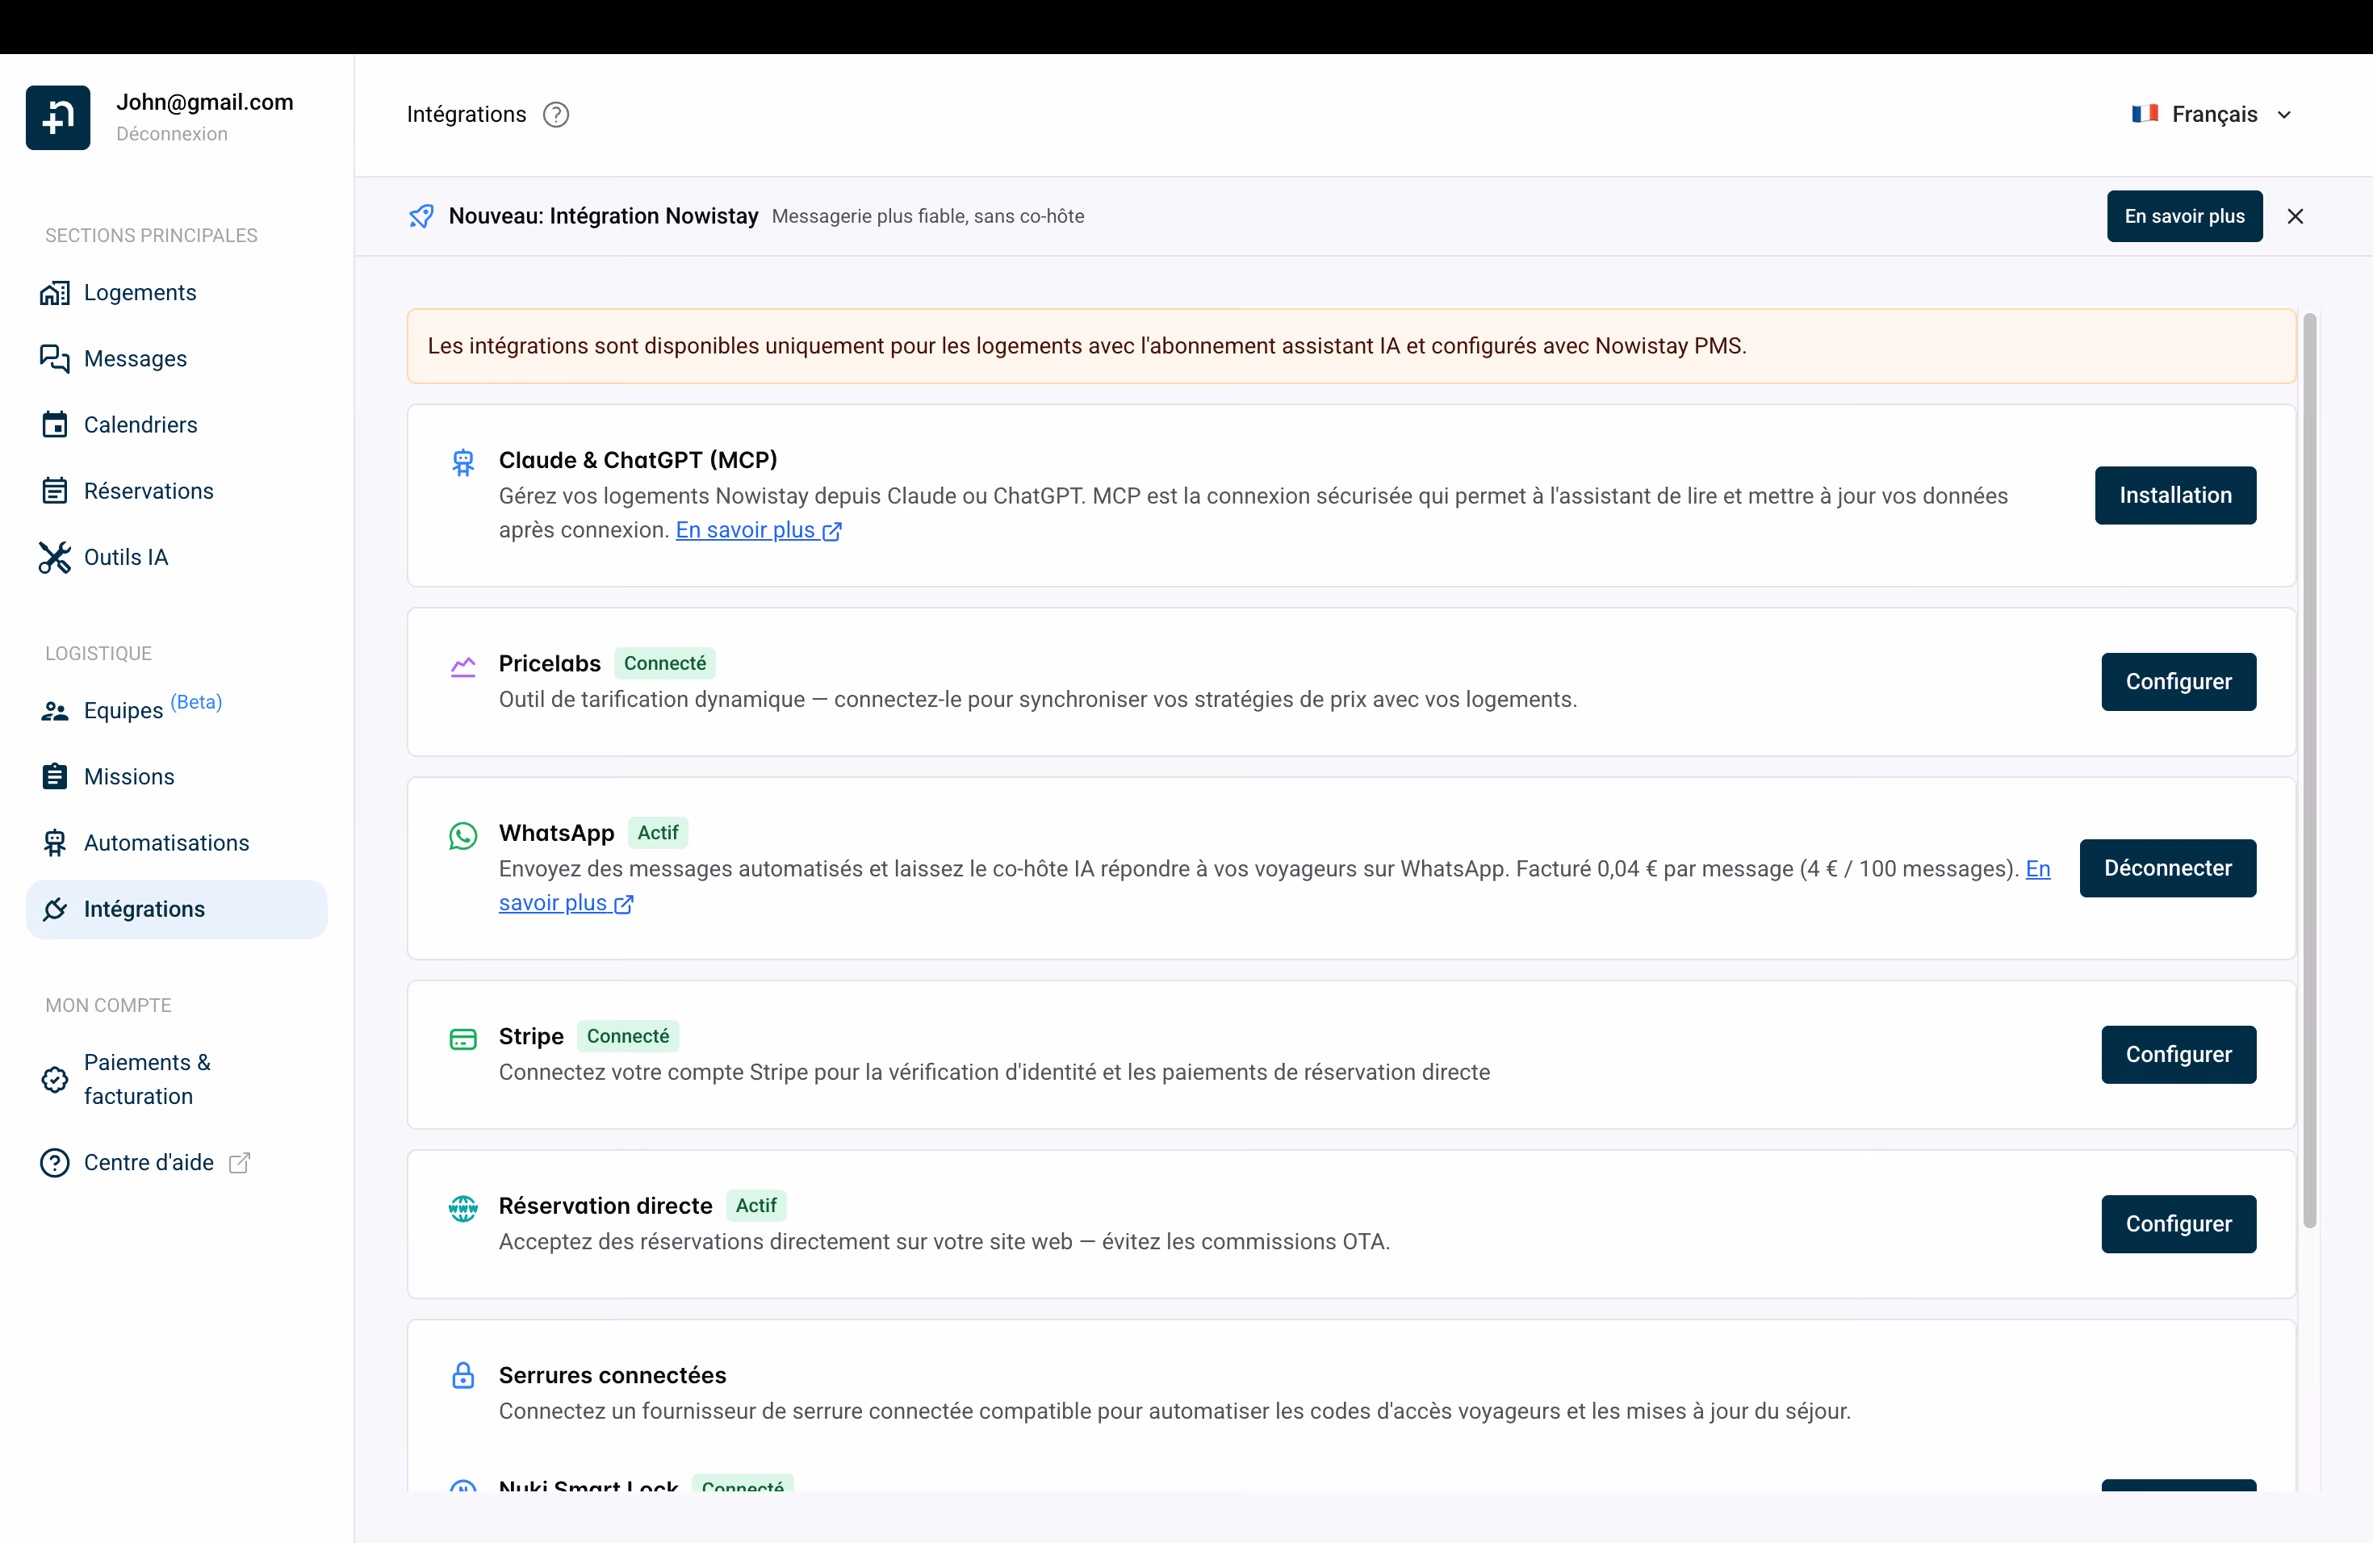Click Déconnexion under the email

[x=171, y=135]
